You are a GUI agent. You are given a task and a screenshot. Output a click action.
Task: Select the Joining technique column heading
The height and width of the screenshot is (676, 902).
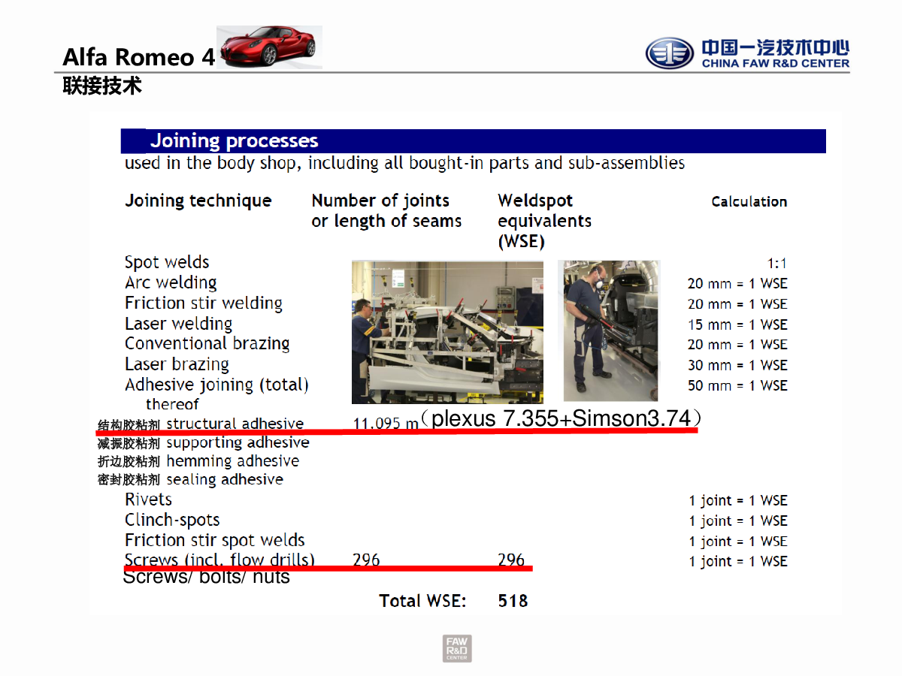pos(198,201)
